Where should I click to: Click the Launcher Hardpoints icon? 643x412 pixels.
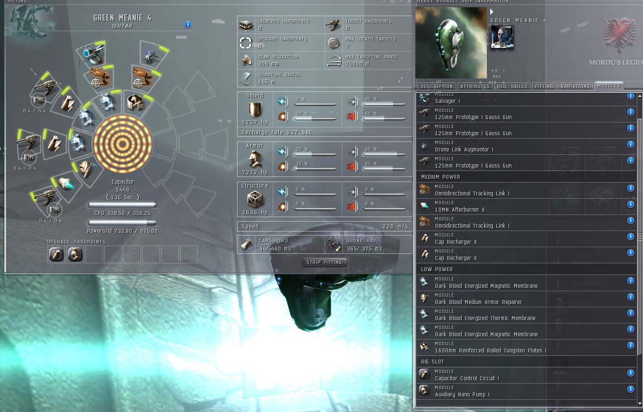point(246,25)
